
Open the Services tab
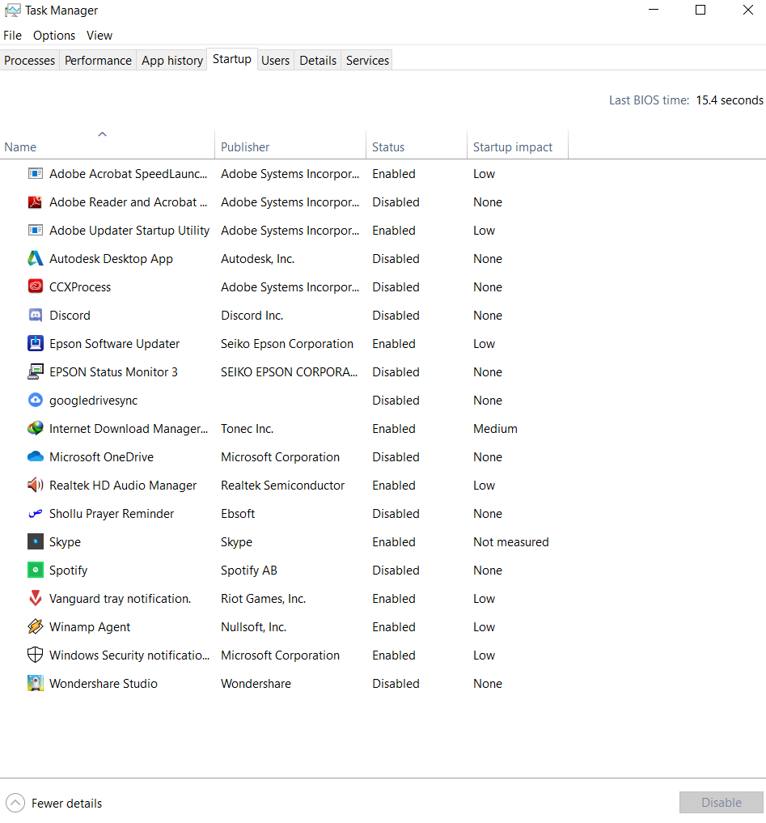pyautogui.click(x=367, y=61)
